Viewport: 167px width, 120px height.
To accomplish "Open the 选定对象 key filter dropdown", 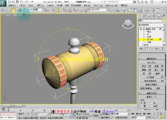I will pos(120,114).
